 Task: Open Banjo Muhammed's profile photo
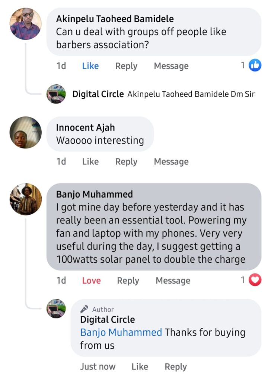[x=25, y=199]
